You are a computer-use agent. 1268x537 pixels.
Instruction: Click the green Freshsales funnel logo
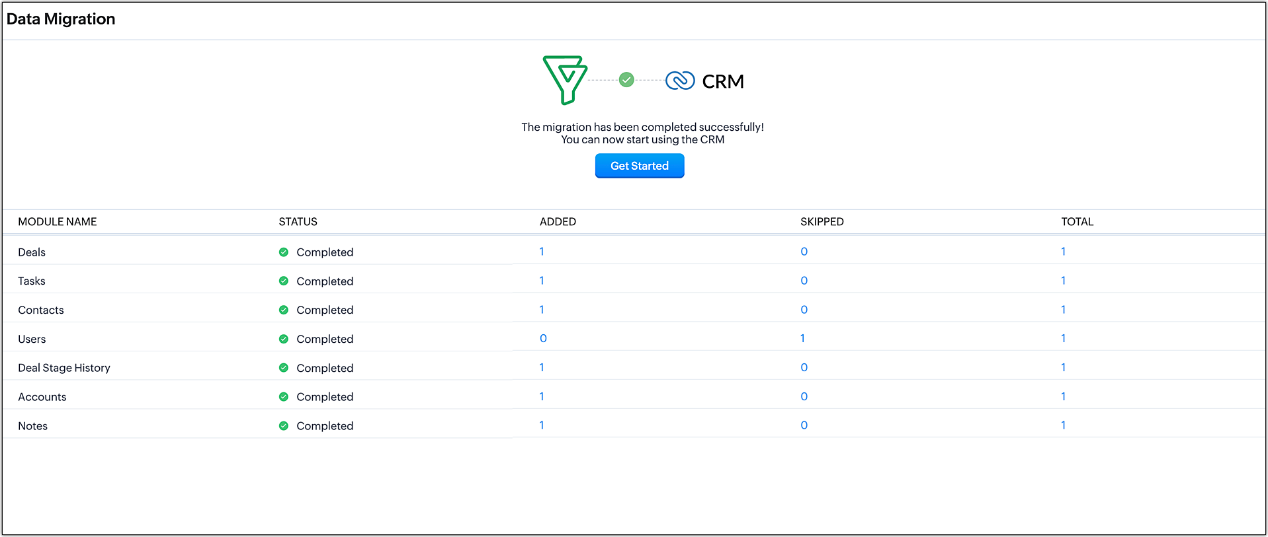pos(565,80)
